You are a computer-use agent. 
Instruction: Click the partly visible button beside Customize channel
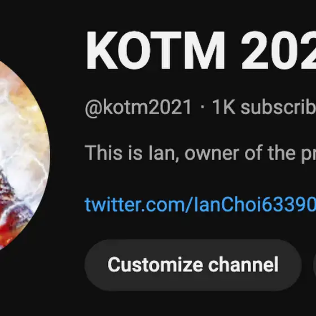[x=314, y=265]
